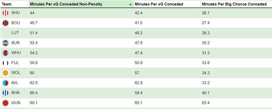272x109 pixels.
Task: Click the MUN team badge icon
Action: pyautogui.click(x=5, y=103)
